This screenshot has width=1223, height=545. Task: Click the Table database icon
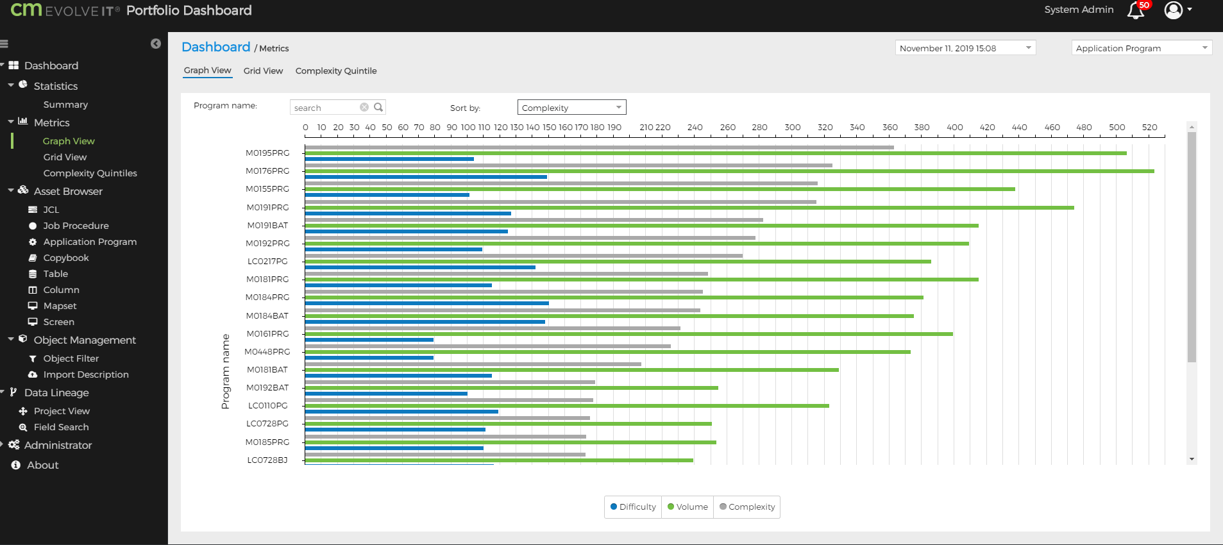[33, 274]
